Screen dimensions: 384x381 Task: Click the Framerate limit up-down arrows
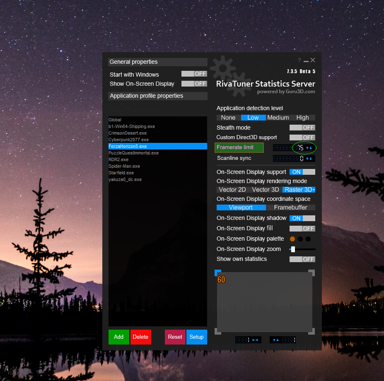pos(309,148)
